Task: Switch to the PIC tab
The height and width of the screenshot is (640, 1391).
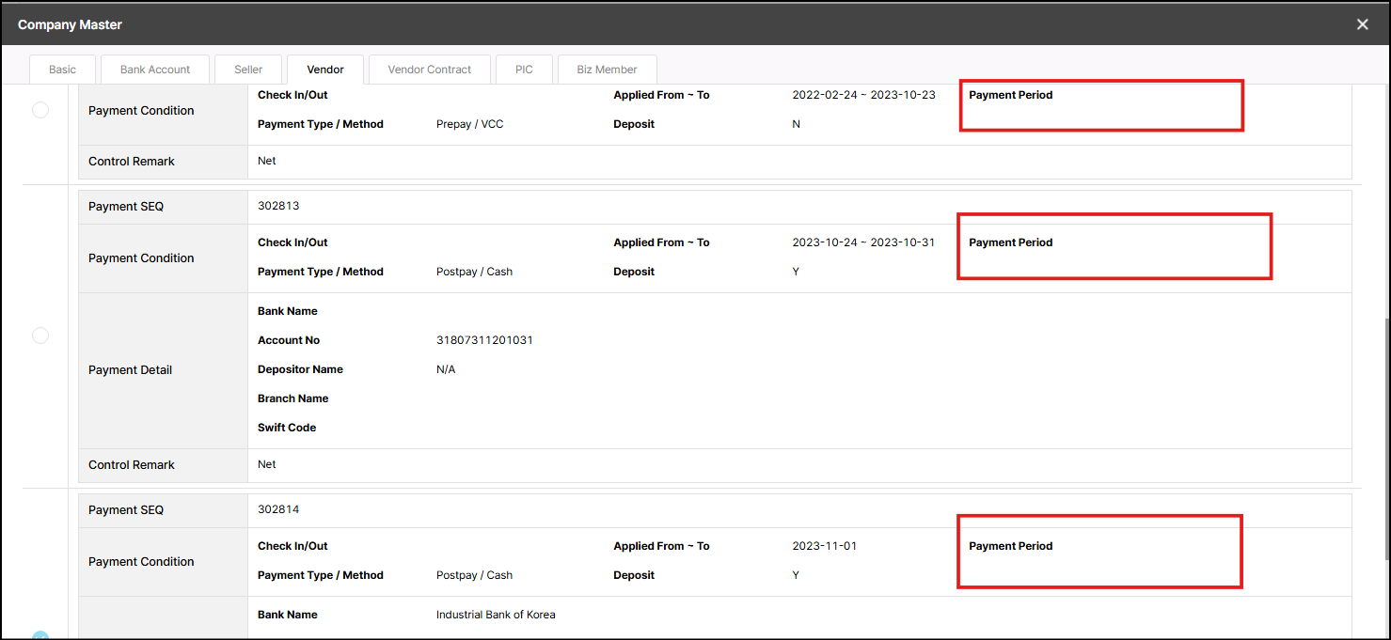Action: (x=524, y=70)
